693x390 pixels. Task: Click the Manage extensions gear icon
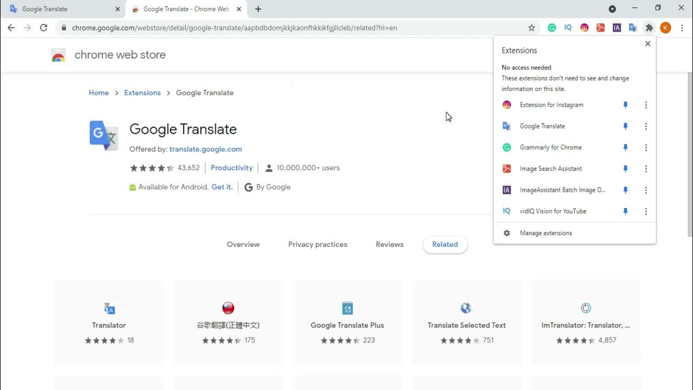(x=507, y=233)
